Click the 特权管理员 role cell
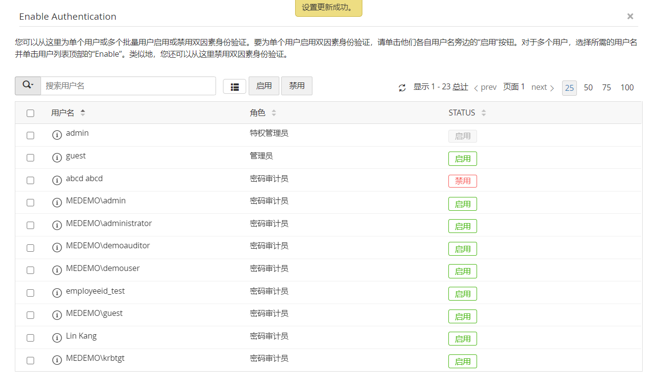This screenshot has height=386, width=658. click(269, 133)
